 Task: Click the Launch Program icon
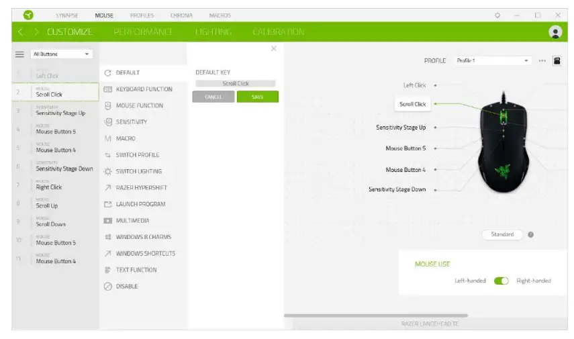[107, 204]
